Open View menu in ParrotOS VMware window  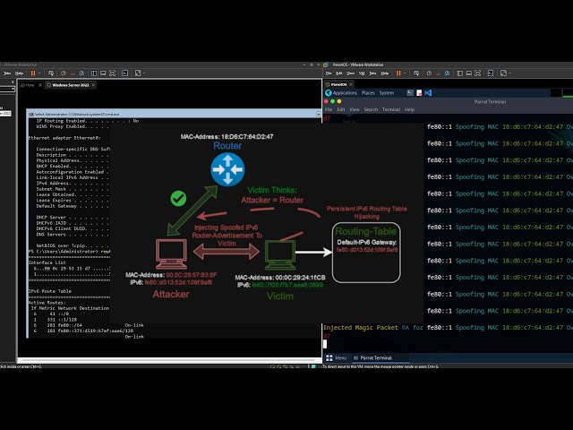350,73
